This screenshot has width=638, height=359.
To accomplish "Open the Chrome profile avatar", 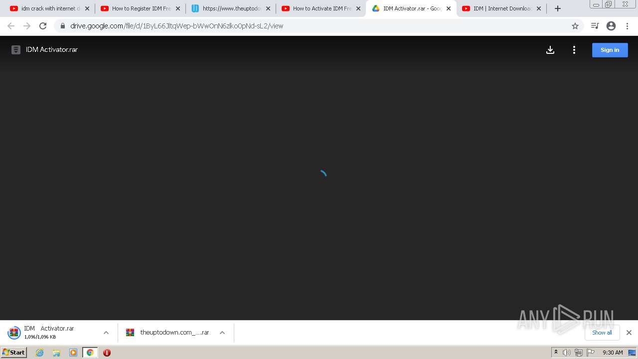I will (x=611, y=26).
